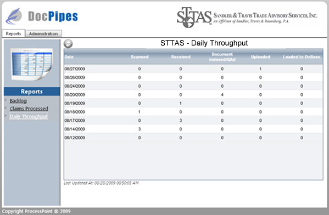Click the arrow beside Backlog
The image size is (329, 215).
tap(5, 100)
